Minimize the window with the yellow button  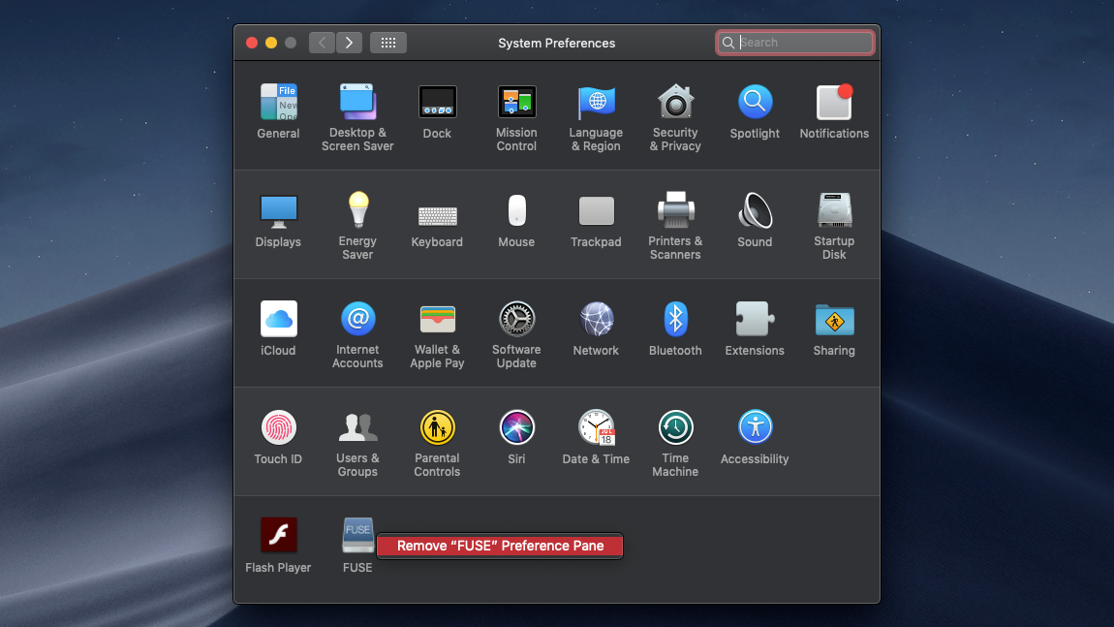point(270,43)
